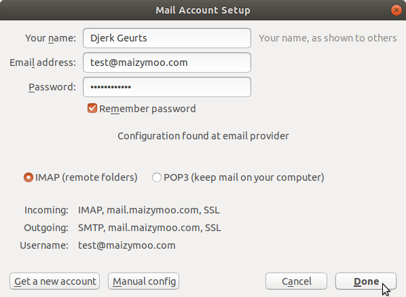The height and width of the screenshot is (297, 406).
Task: Click the Configuration found at email provider message
Action: (203, 136)
